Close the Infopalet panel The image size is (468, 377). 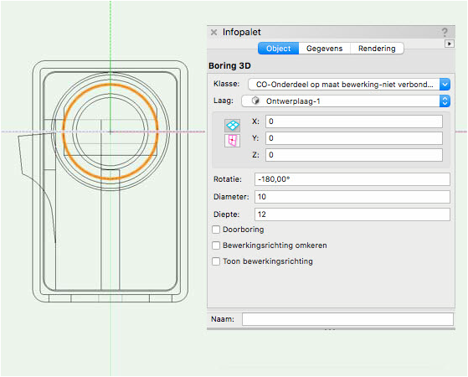tap(213, 33)
